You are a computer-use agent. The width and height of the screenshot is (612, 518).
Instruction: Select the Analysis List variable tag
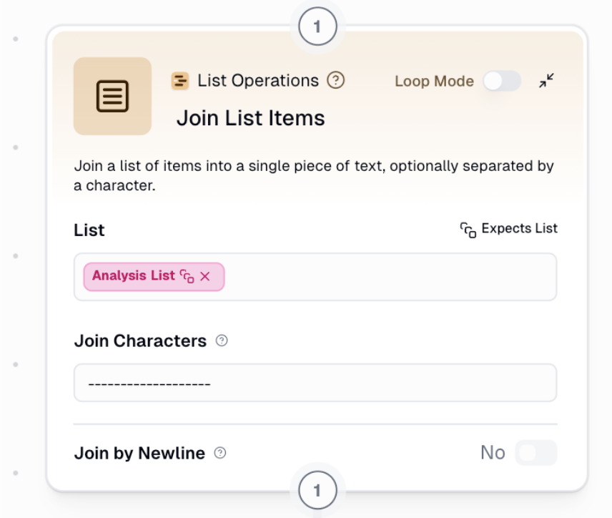133,276
